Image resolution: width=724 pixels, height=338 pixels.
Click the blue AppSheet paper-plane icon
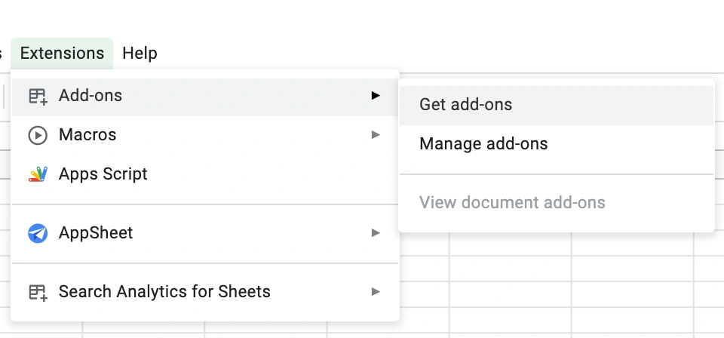(37, 233)
